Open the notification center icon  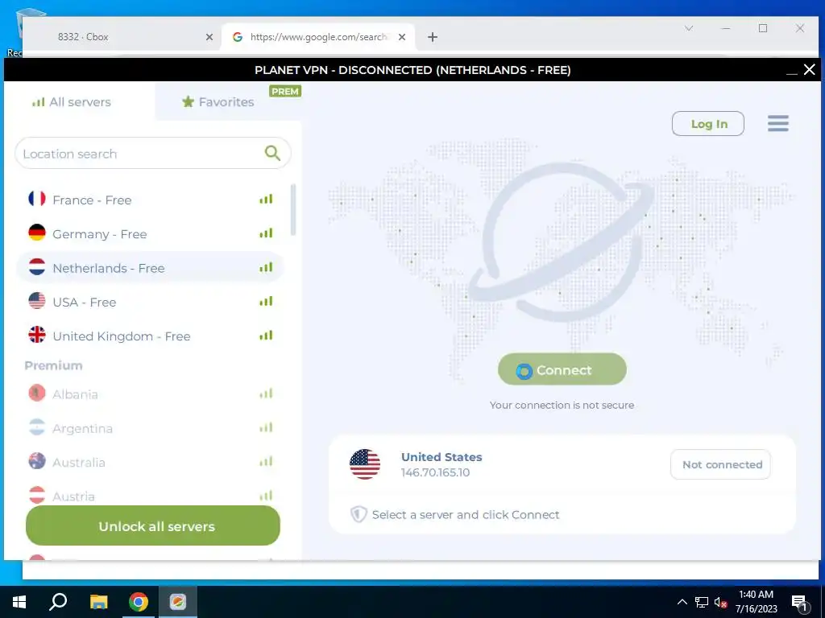[799, 603]
